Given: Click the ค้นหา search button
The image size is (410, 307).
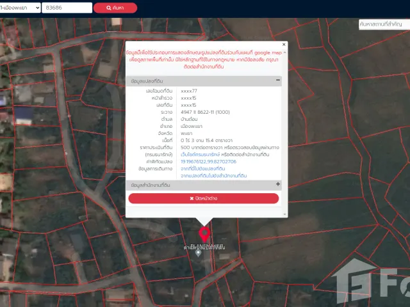Looking at the screenshot, I should pyautogui.click(x=115, y=8).
